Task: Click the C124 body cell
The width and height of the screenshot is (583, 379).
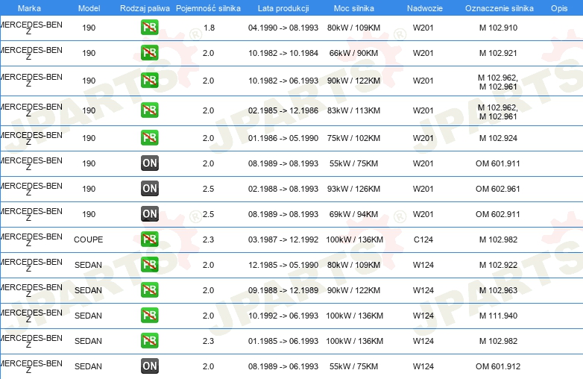Action: pyautogui.click(x=423, y=239)
